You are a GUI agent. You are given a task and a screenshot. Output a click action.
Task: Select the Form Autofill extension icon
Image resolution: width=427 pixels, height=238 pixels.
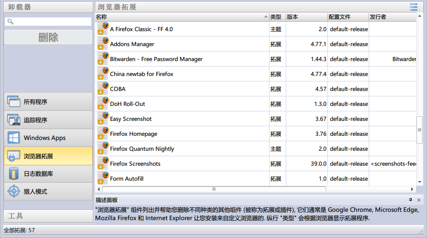point(103,178)
